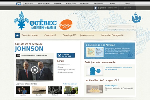This screenshot has height=100, width=150.
Task: Click Toutes les capsules link above thumbnails
Action: point(70,84)
